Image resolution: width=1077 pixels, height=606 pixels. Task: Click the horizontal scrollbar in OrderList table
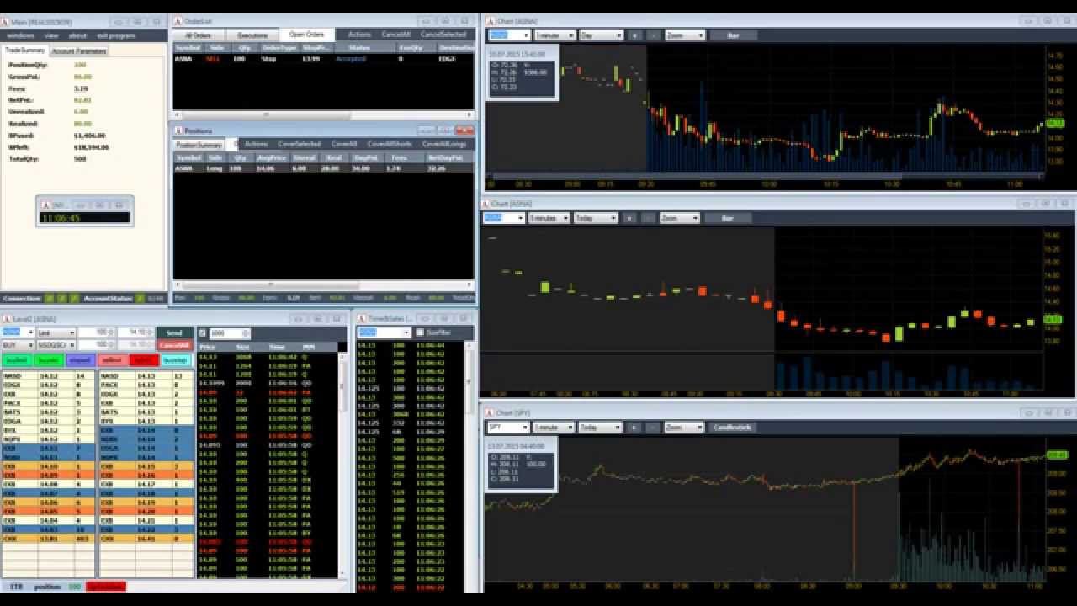323,114
